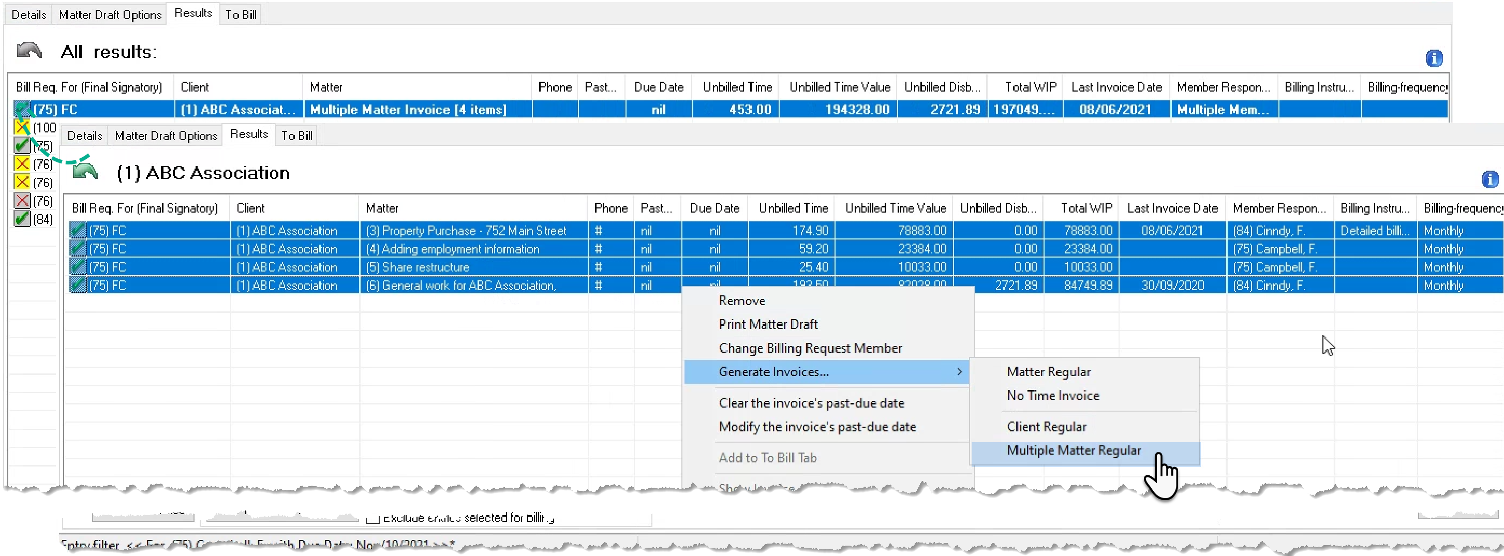This screenshot has height=556, width=1504.
Task: Choose No Time Invoice option
Action: [x=1053, y=396]
